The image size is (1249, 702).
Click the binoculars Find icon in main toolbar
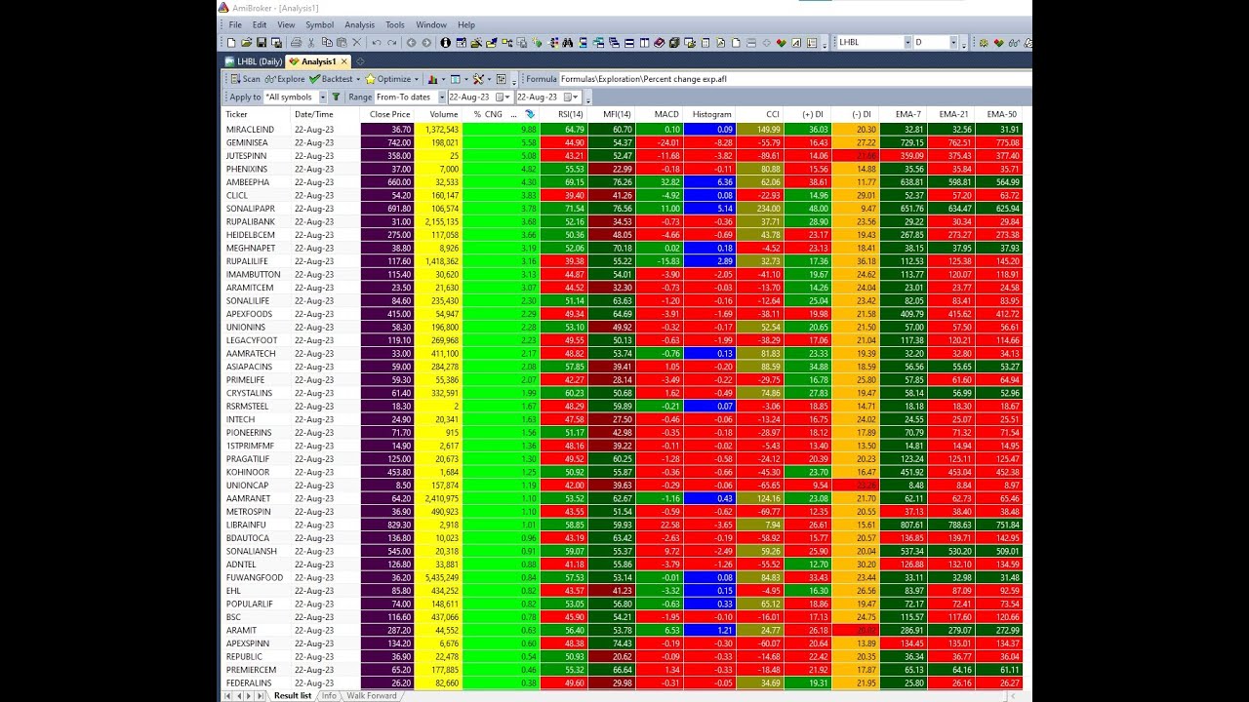(567, 42)
